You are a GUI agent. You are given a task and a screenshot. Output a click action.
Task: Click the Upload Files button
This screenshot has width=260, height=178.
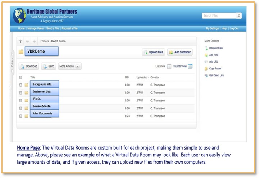(x=154, y=52)
